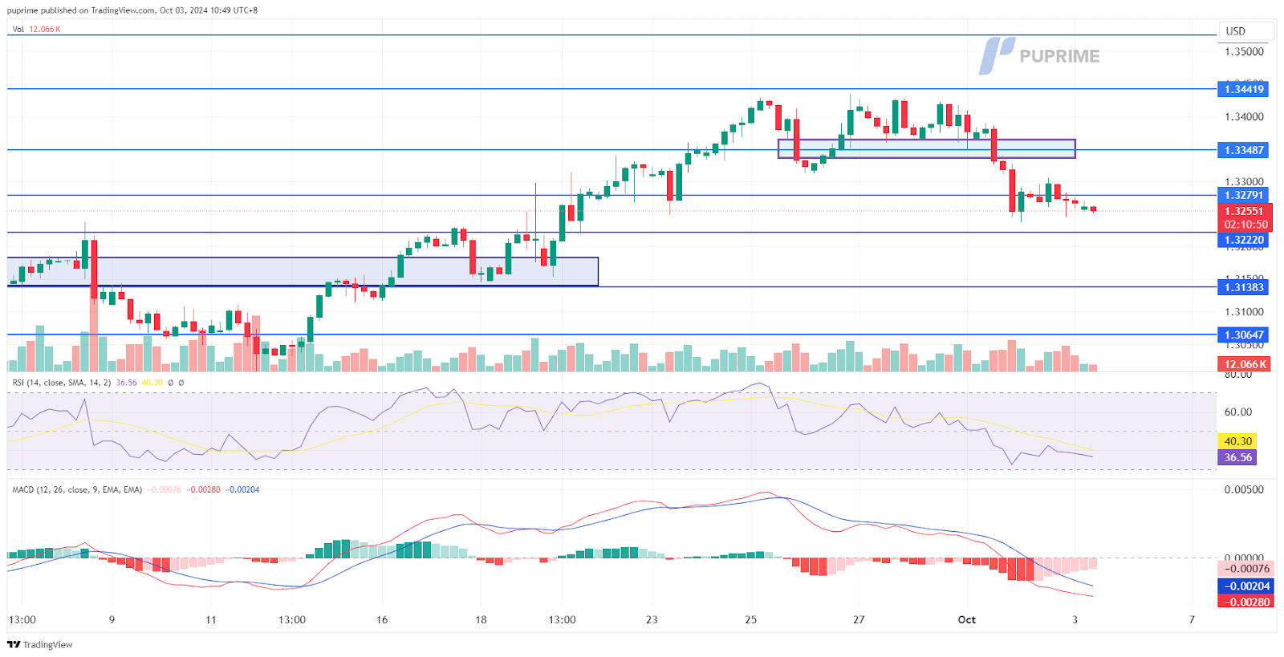
Task: Click the 1.30647 price level label
Action: [x=1243, y=335]
